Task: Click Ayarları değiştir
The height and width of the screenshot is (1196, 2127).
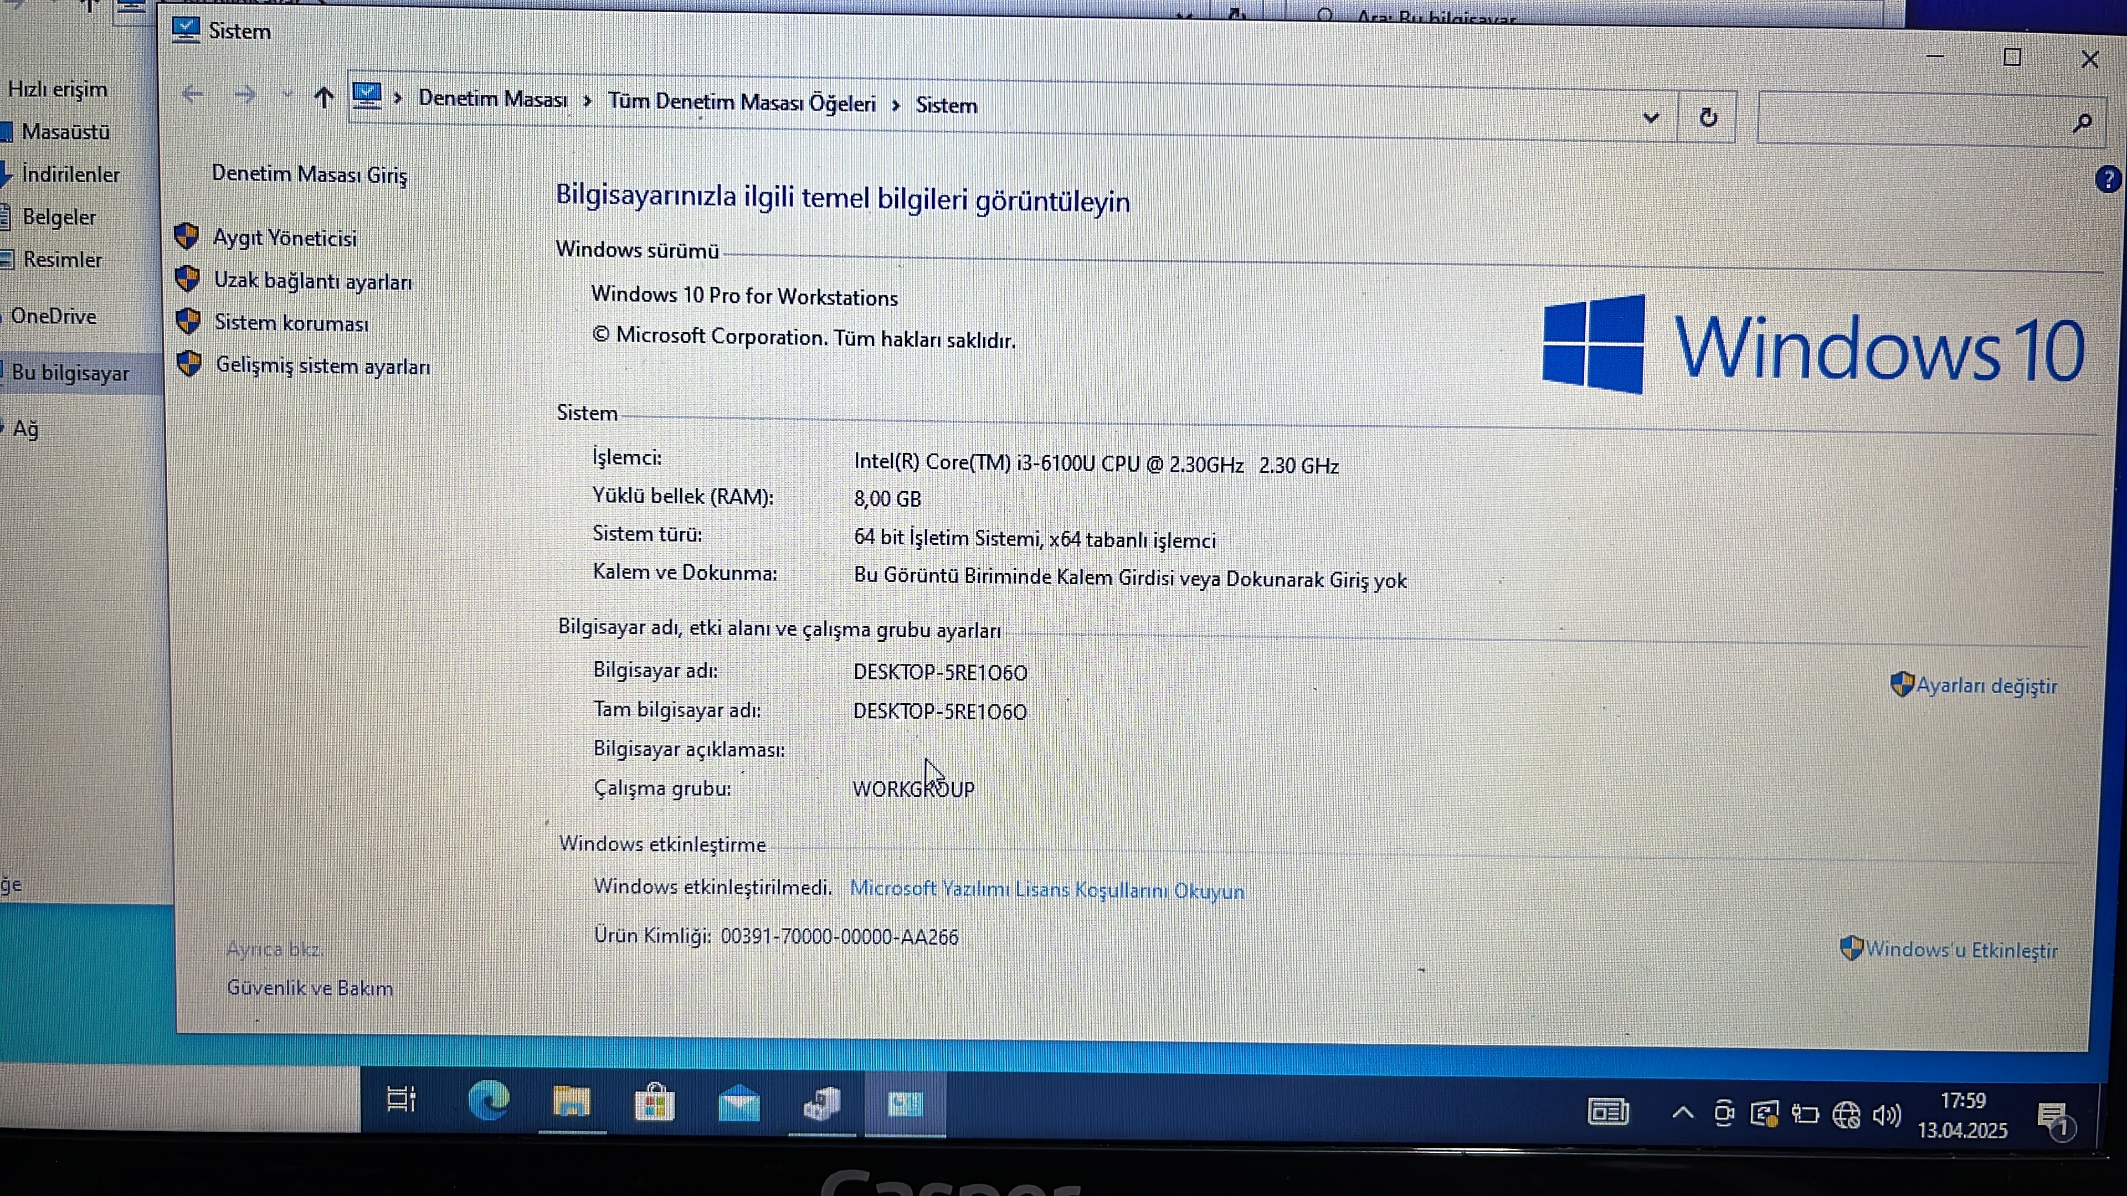Action: point(1986,685)
